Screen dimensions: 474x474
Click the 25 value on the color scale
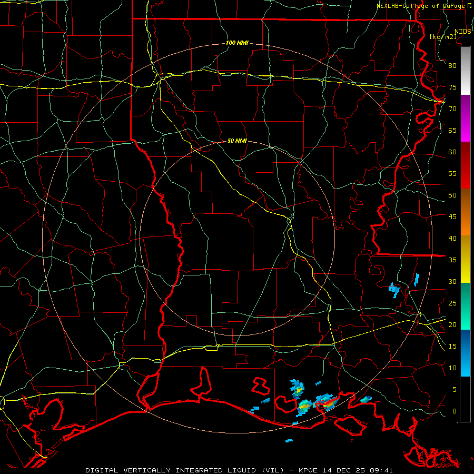click(452, 303)
